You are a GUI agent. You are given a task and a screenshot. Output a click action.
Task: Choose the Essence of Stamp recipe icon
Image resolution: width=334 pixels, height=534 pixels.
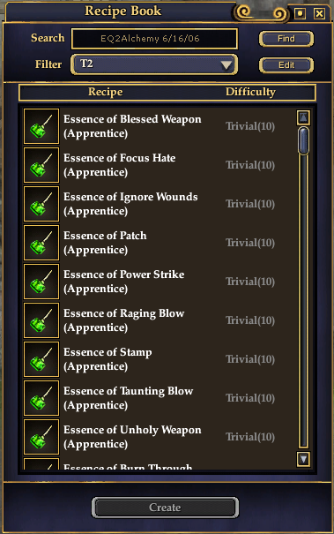click(41, 359)
